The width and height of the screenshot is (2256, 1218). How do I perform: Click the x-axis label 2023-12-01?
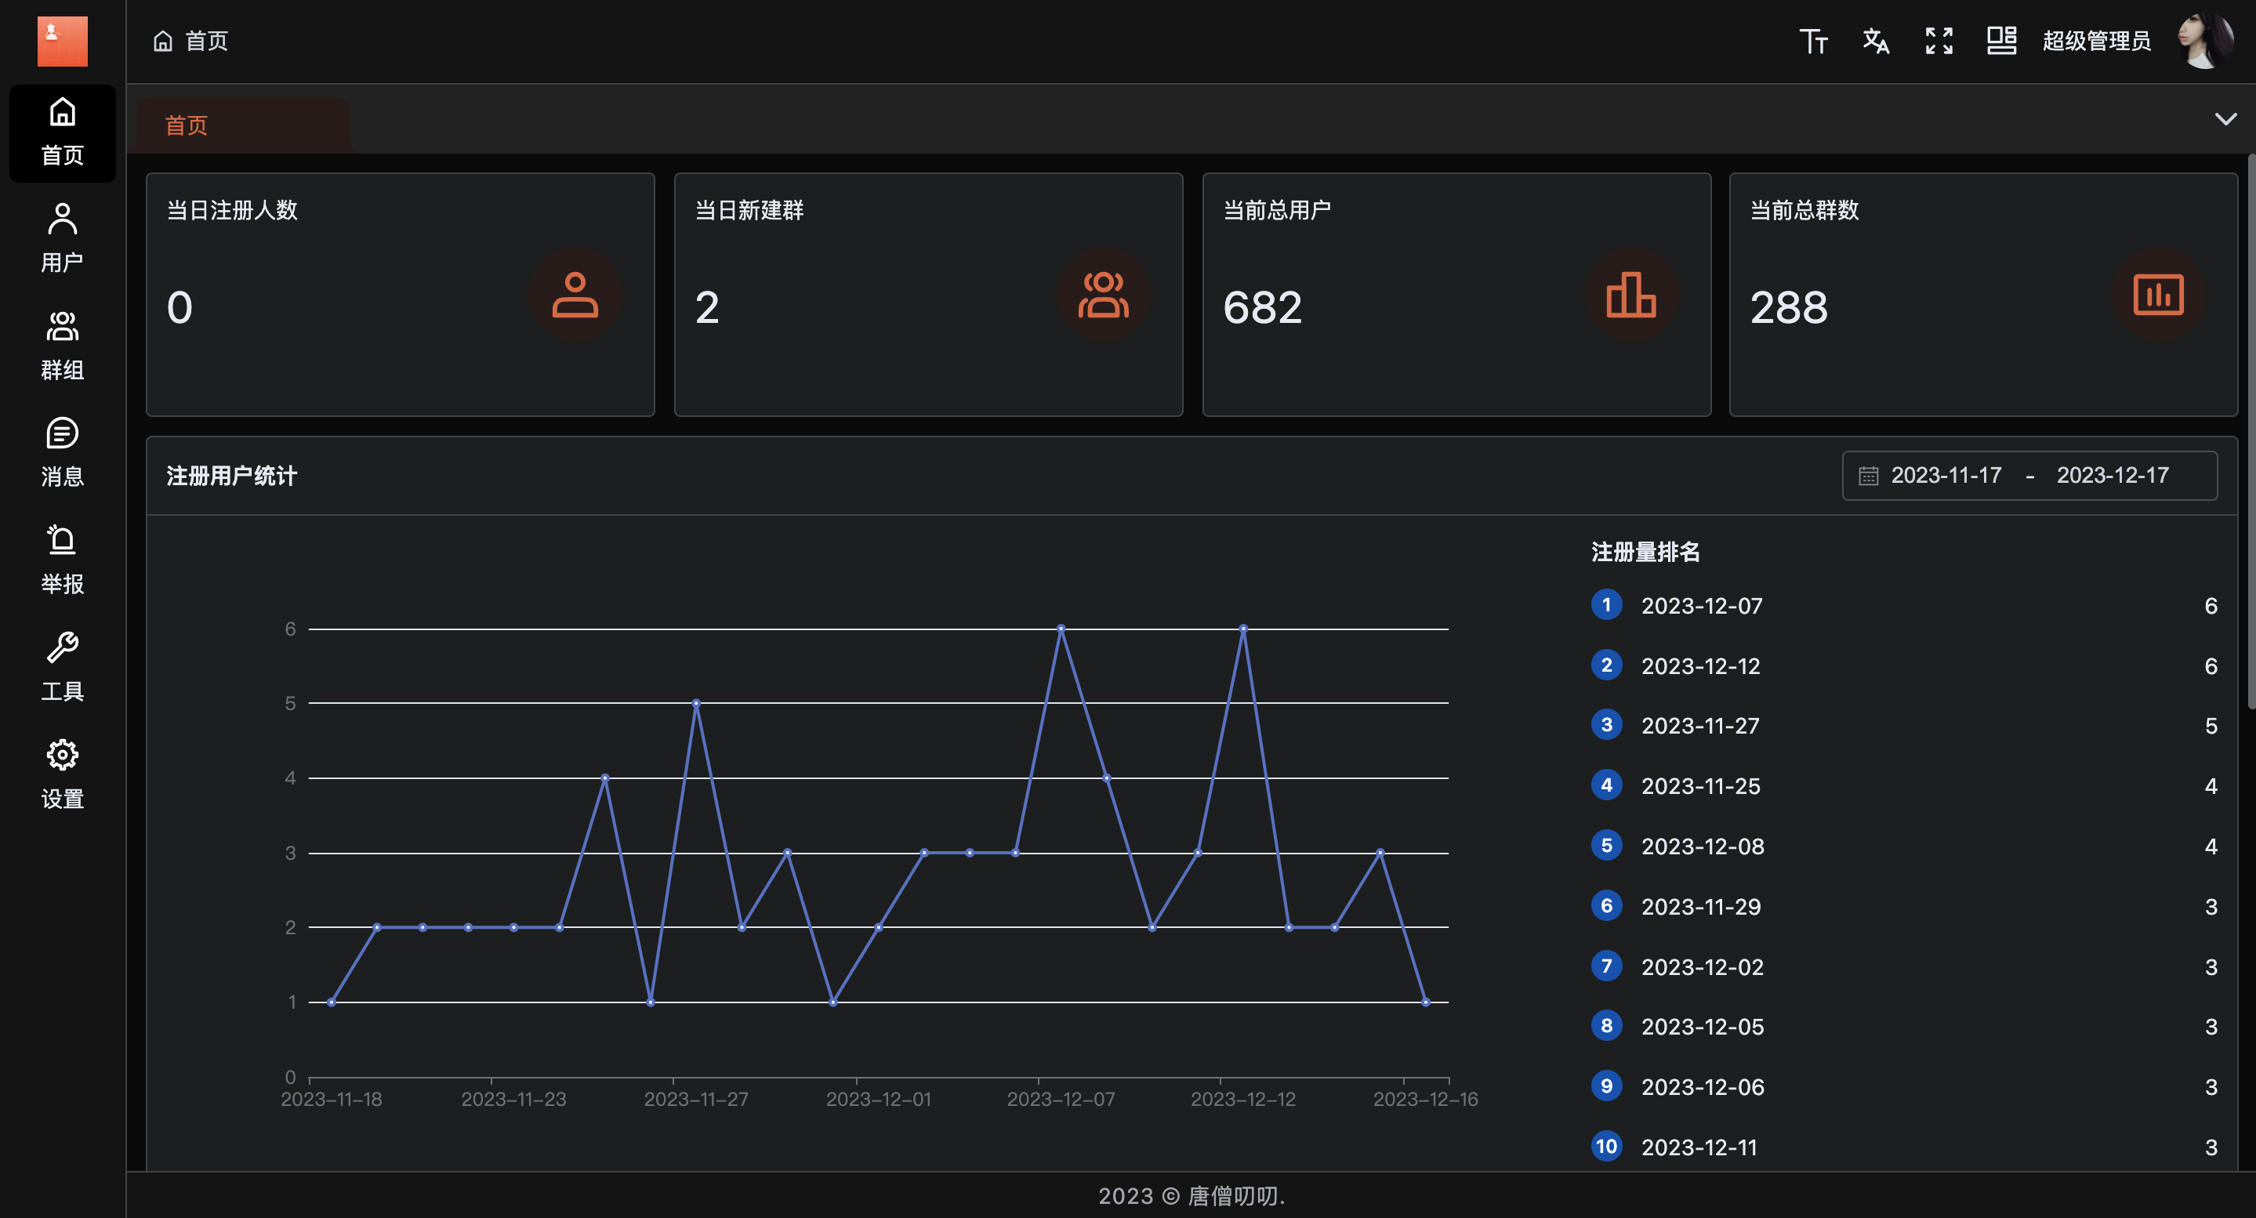click(879, 1099)
